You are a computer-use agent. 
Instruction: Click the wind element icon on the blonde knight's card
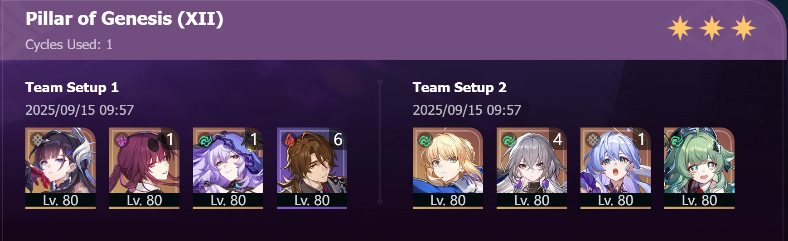click(x=425, y=140)
